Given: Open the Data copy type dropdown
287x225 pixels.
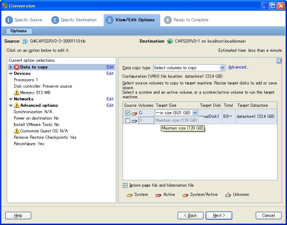Looking at the screenshot, I should click(222, 68).
